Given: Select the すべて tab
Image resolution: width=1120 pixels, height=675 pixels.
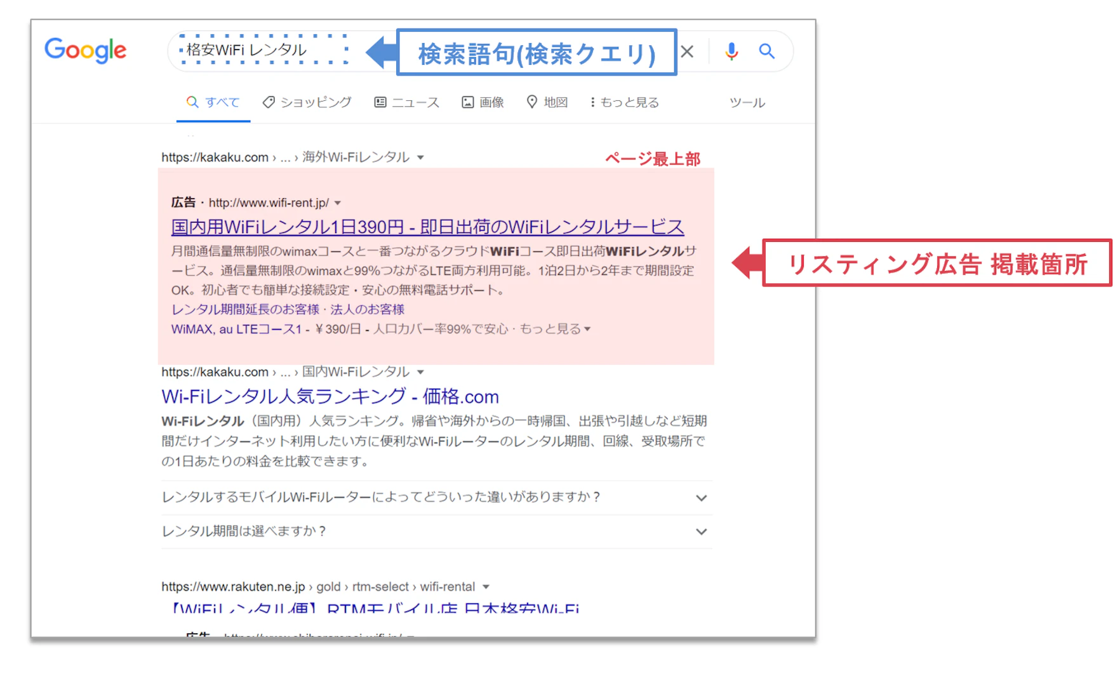Looking at the screenshot, I should (213, 102).
